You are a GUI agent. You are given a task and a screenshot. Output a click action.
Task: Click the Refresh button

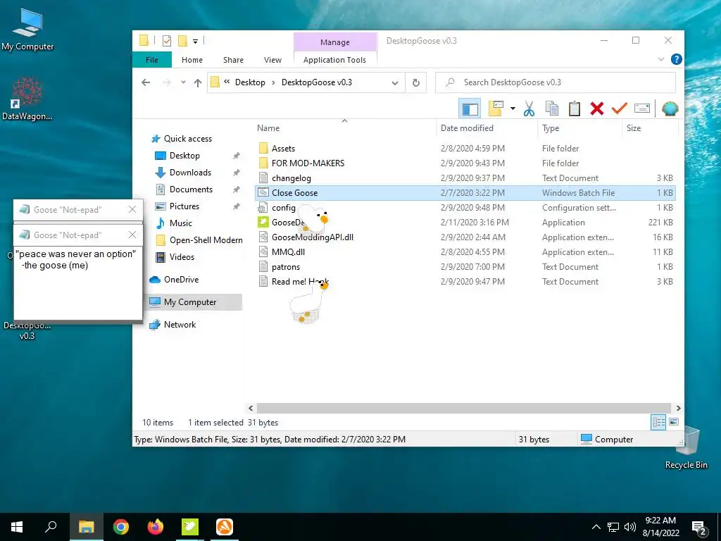pos(415,82)
